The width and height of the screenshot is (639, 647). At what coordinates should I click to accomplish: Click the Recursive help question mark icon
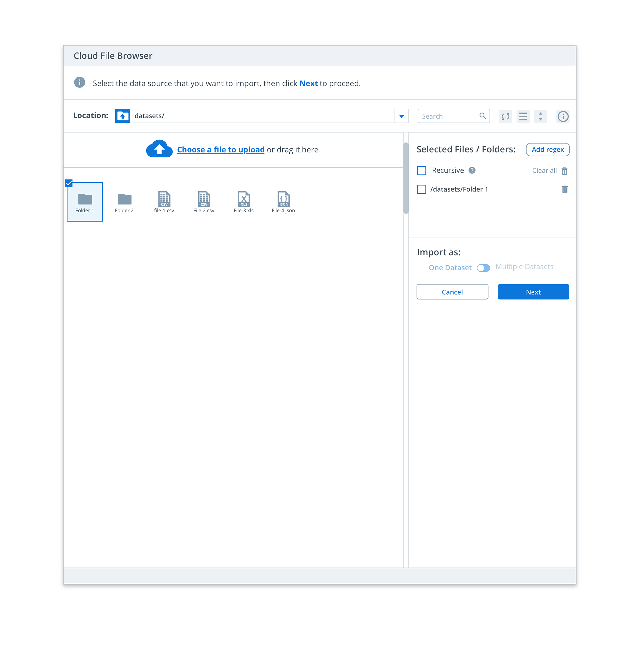tap(472, 170)
